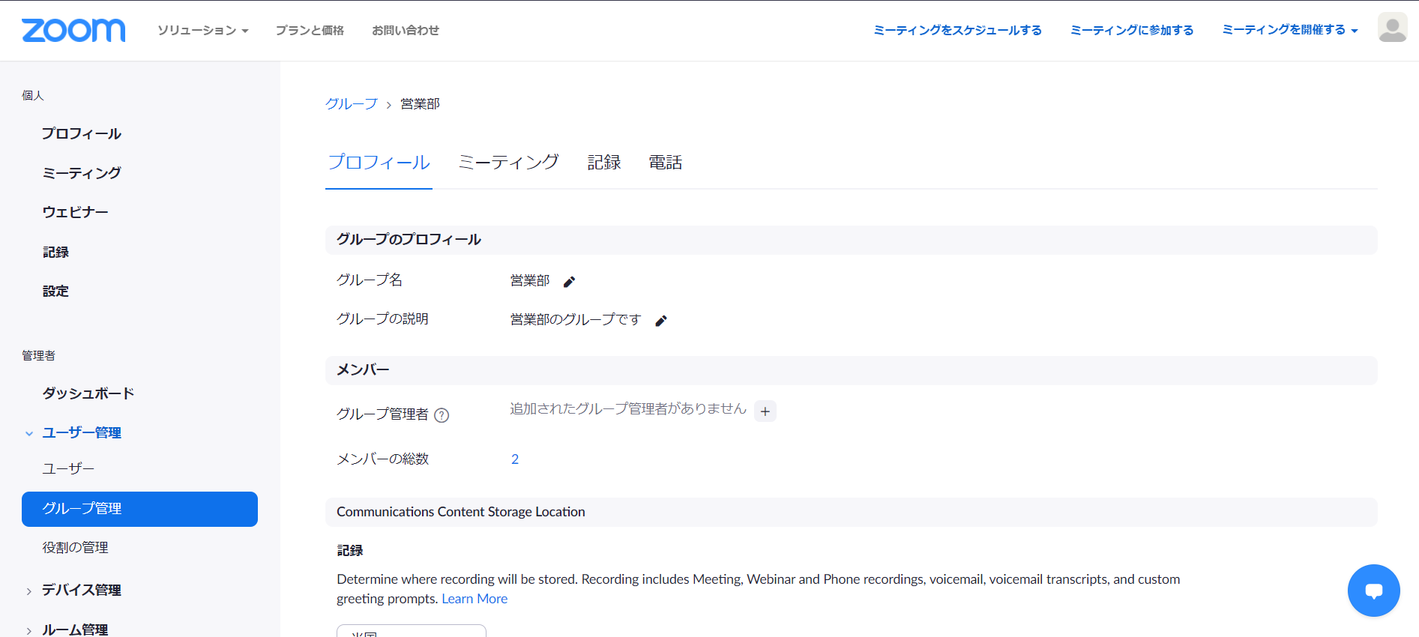Image resolution: width=1419 pixels, height=637 pixels.
Task: Switch to the 記録 tab
Action: coord(603,163)
